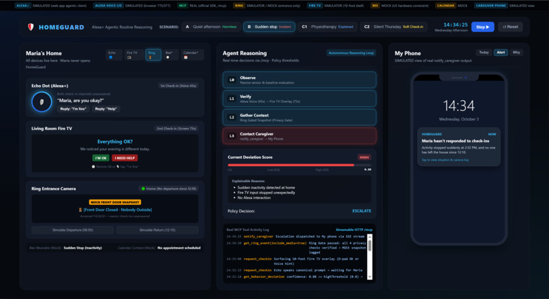Click the Current Deviation Score progress bar
The height and width of the screenshot is (299, 549).
pos(299,165)
